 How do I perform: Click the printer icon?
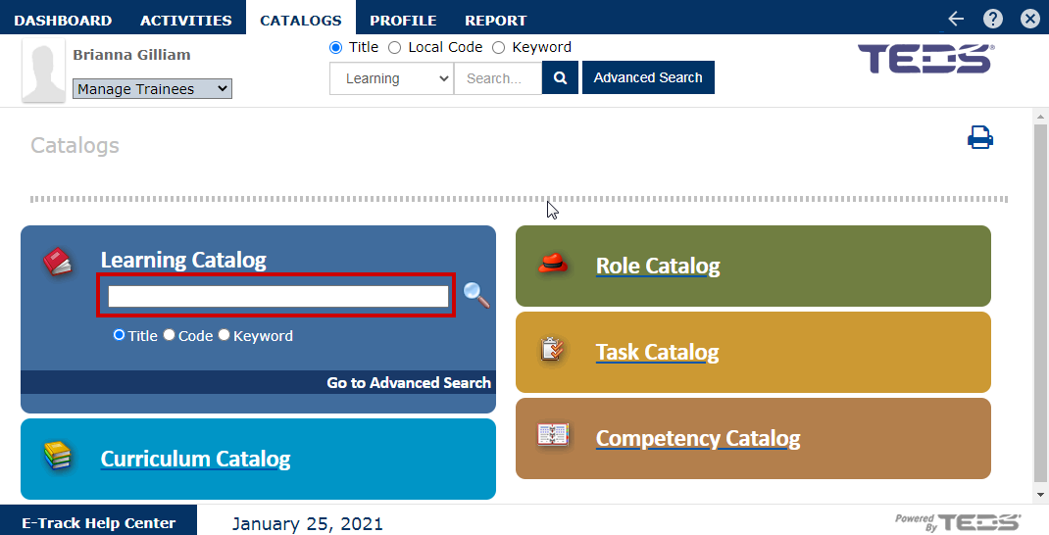click(979, 138)
